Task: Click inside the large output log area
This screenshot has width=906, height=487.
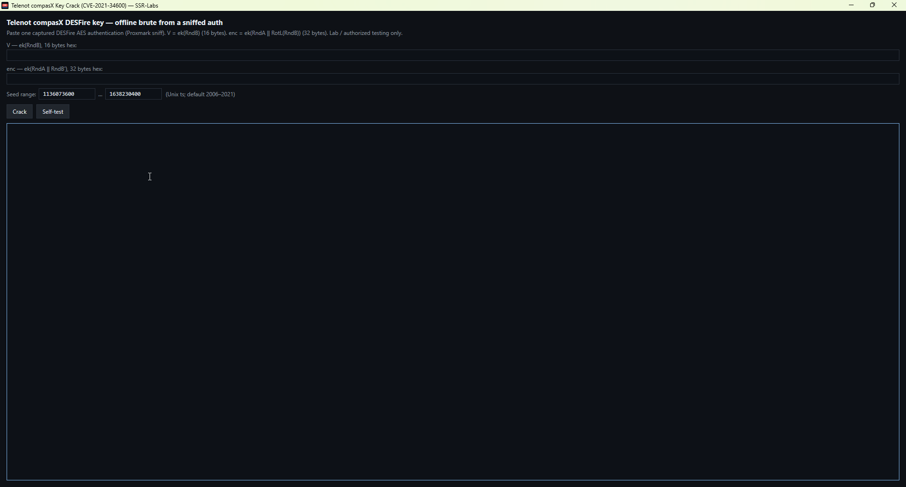Action: tap(453, 302)
